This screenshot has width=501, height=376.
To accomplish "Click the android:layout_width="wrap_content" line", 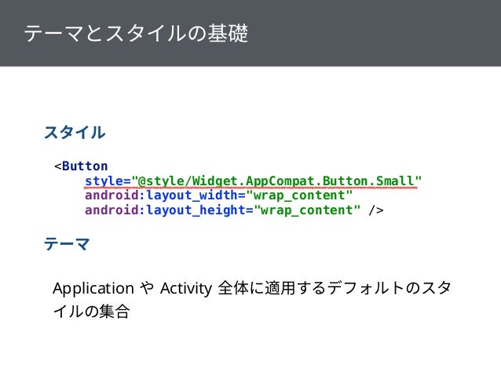I will [x=218, y=195].
